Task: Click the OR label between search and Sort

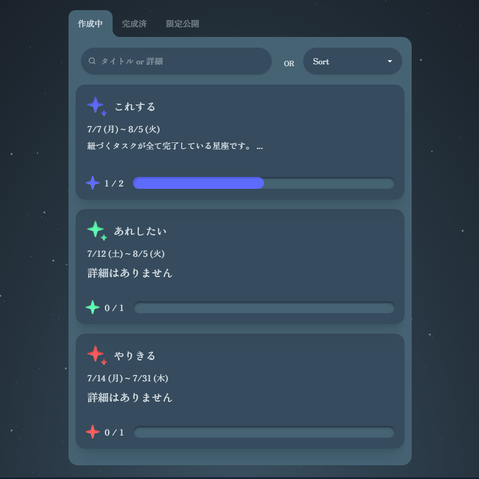Action: [x=289, y=63]
